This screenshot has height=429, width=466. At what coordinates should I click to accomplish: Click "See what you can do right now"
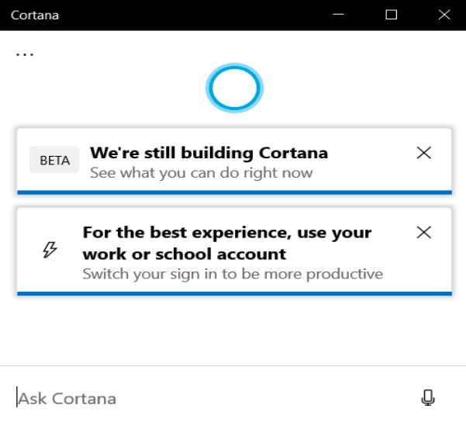pos(201,173)
